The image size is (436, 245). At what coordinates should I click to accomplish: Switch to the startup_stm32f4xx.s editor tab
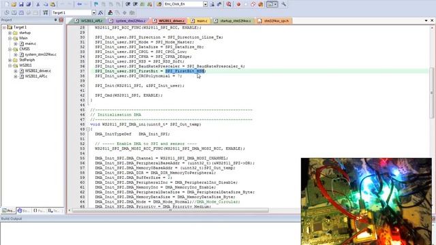coord(232,21)
